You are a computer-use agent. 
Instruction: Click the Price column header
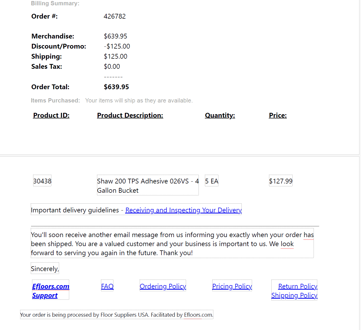pos(278,115)
